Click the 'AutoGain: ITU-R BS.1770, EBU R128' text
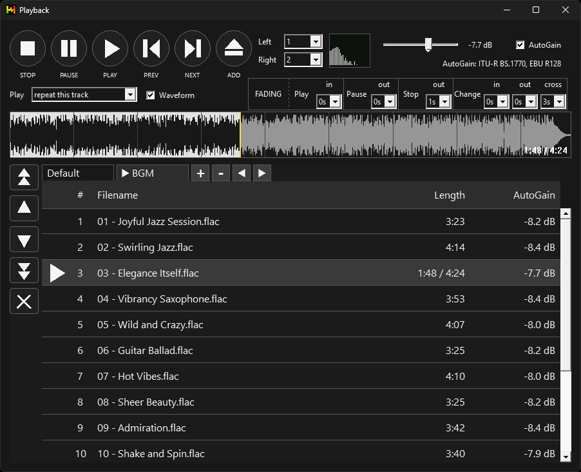The height and width of the screenshot is (472, 581). [502, 63]
